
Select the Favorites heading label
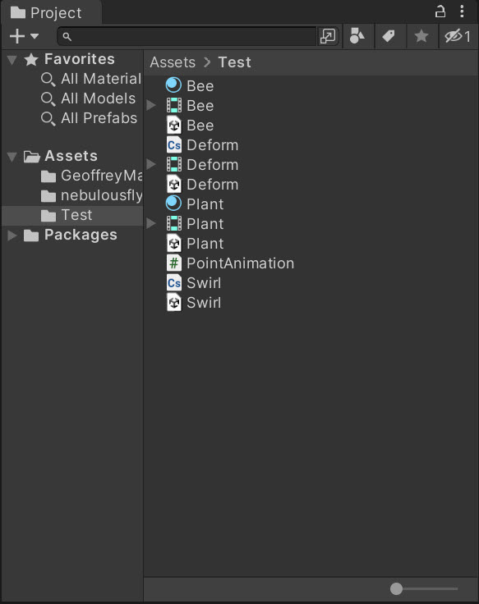80,59
